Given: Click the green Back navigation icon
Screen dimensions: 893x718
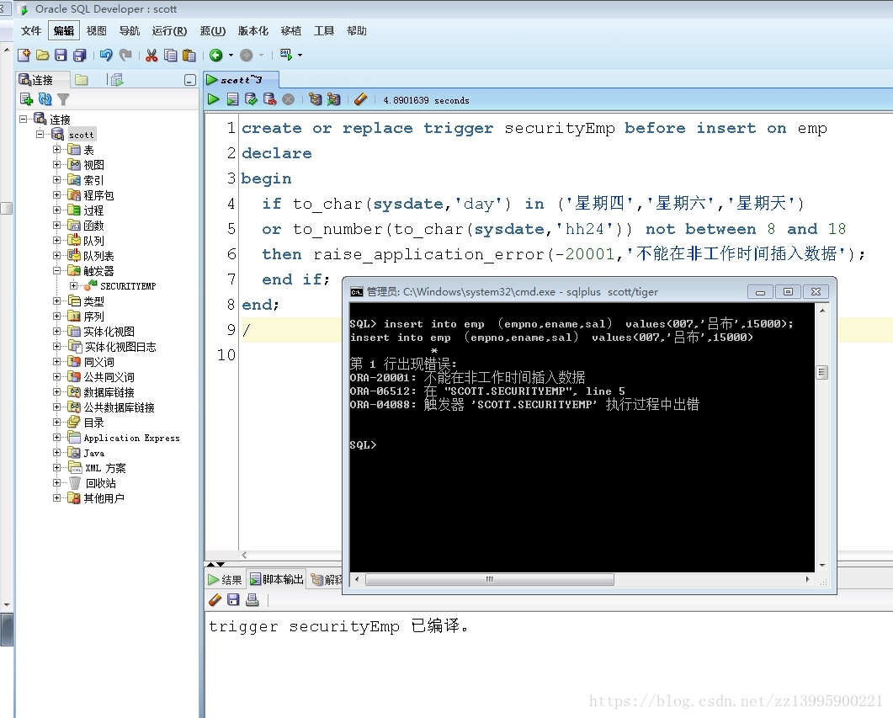Looking at the screenshot, I should (x=215, y=56).
